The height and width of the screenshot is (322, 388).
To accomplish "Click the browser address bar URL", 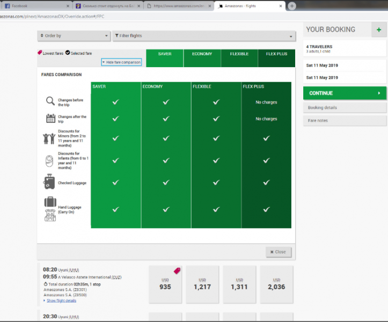I will (52, 17).
